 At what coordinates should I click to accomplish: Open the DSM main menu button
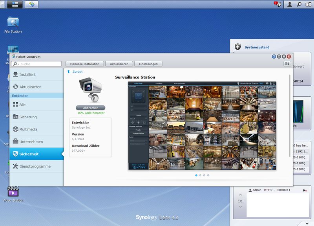coord(15,4)
